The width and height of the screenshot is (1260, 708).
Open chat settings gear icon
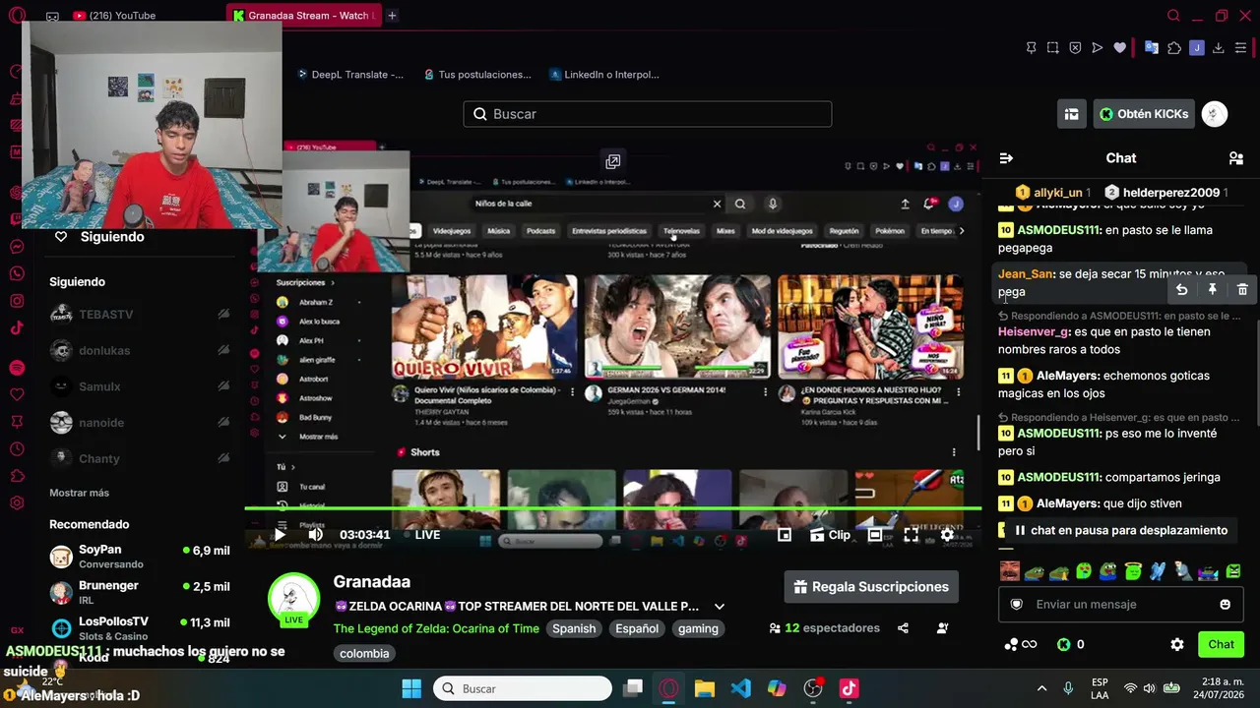pyautogui.click(x=1177, y=645)
